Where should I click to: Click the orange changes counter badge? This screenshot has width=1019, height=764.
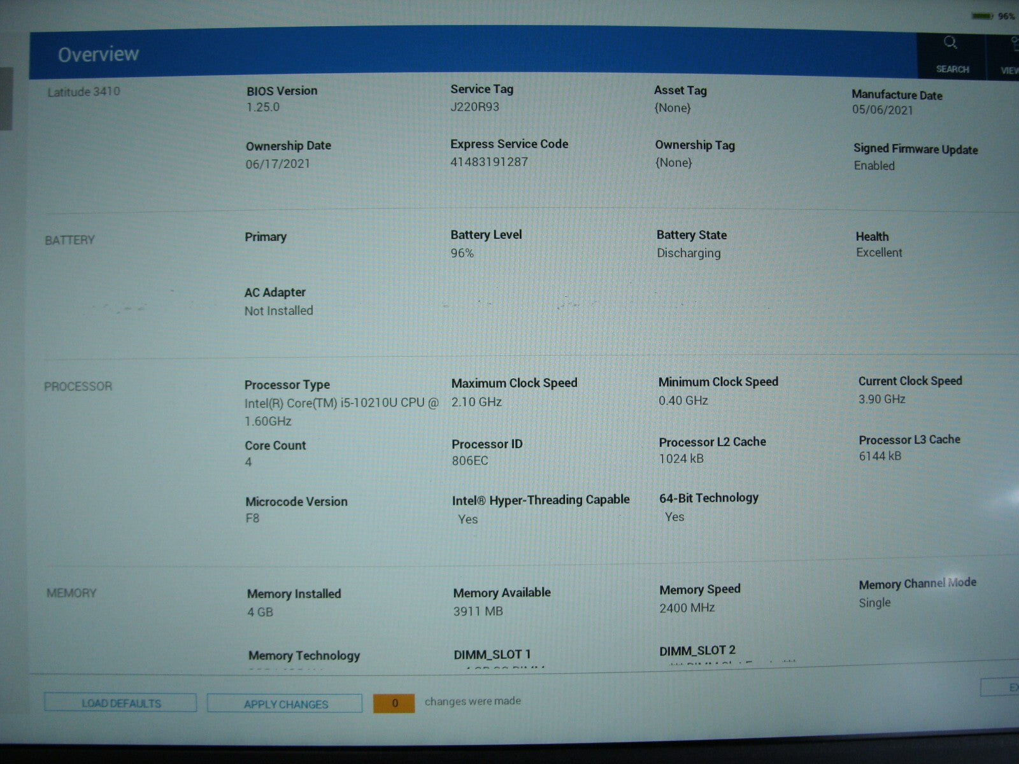click(394, 703)
